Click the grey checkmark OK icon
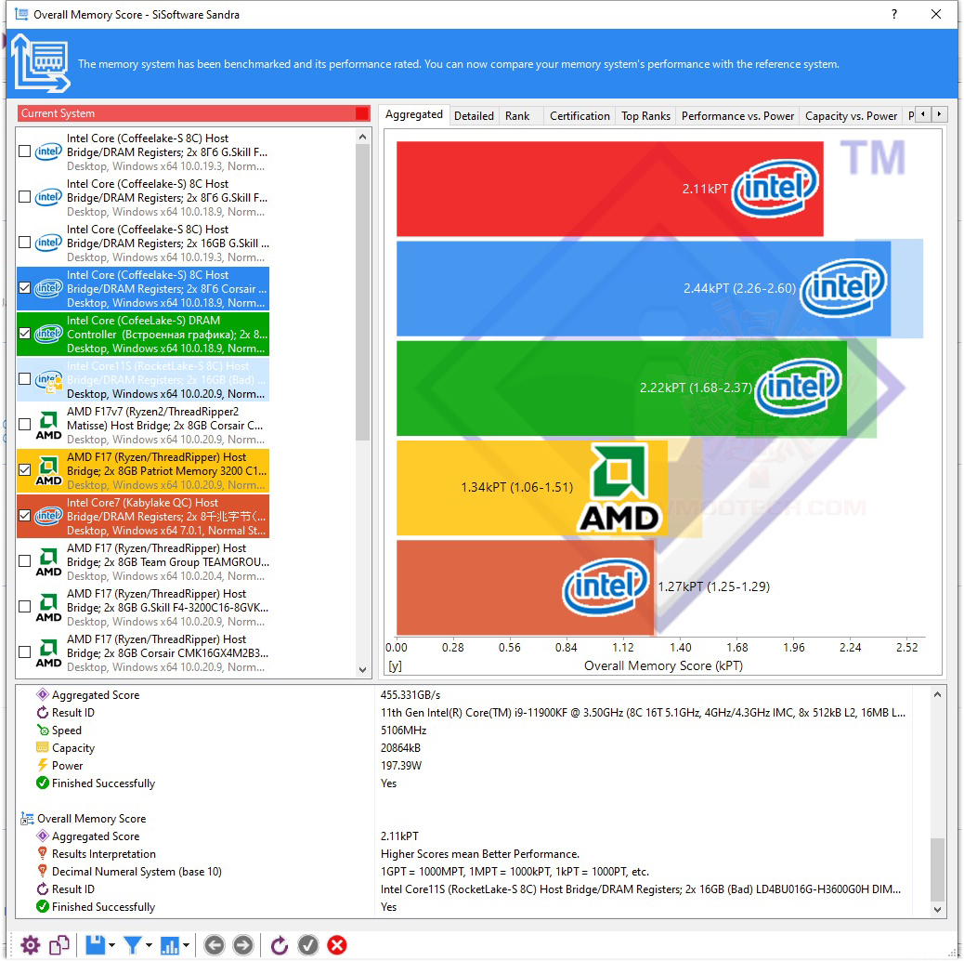The width and height of the screenshot is (964, 961). [308, 944]
